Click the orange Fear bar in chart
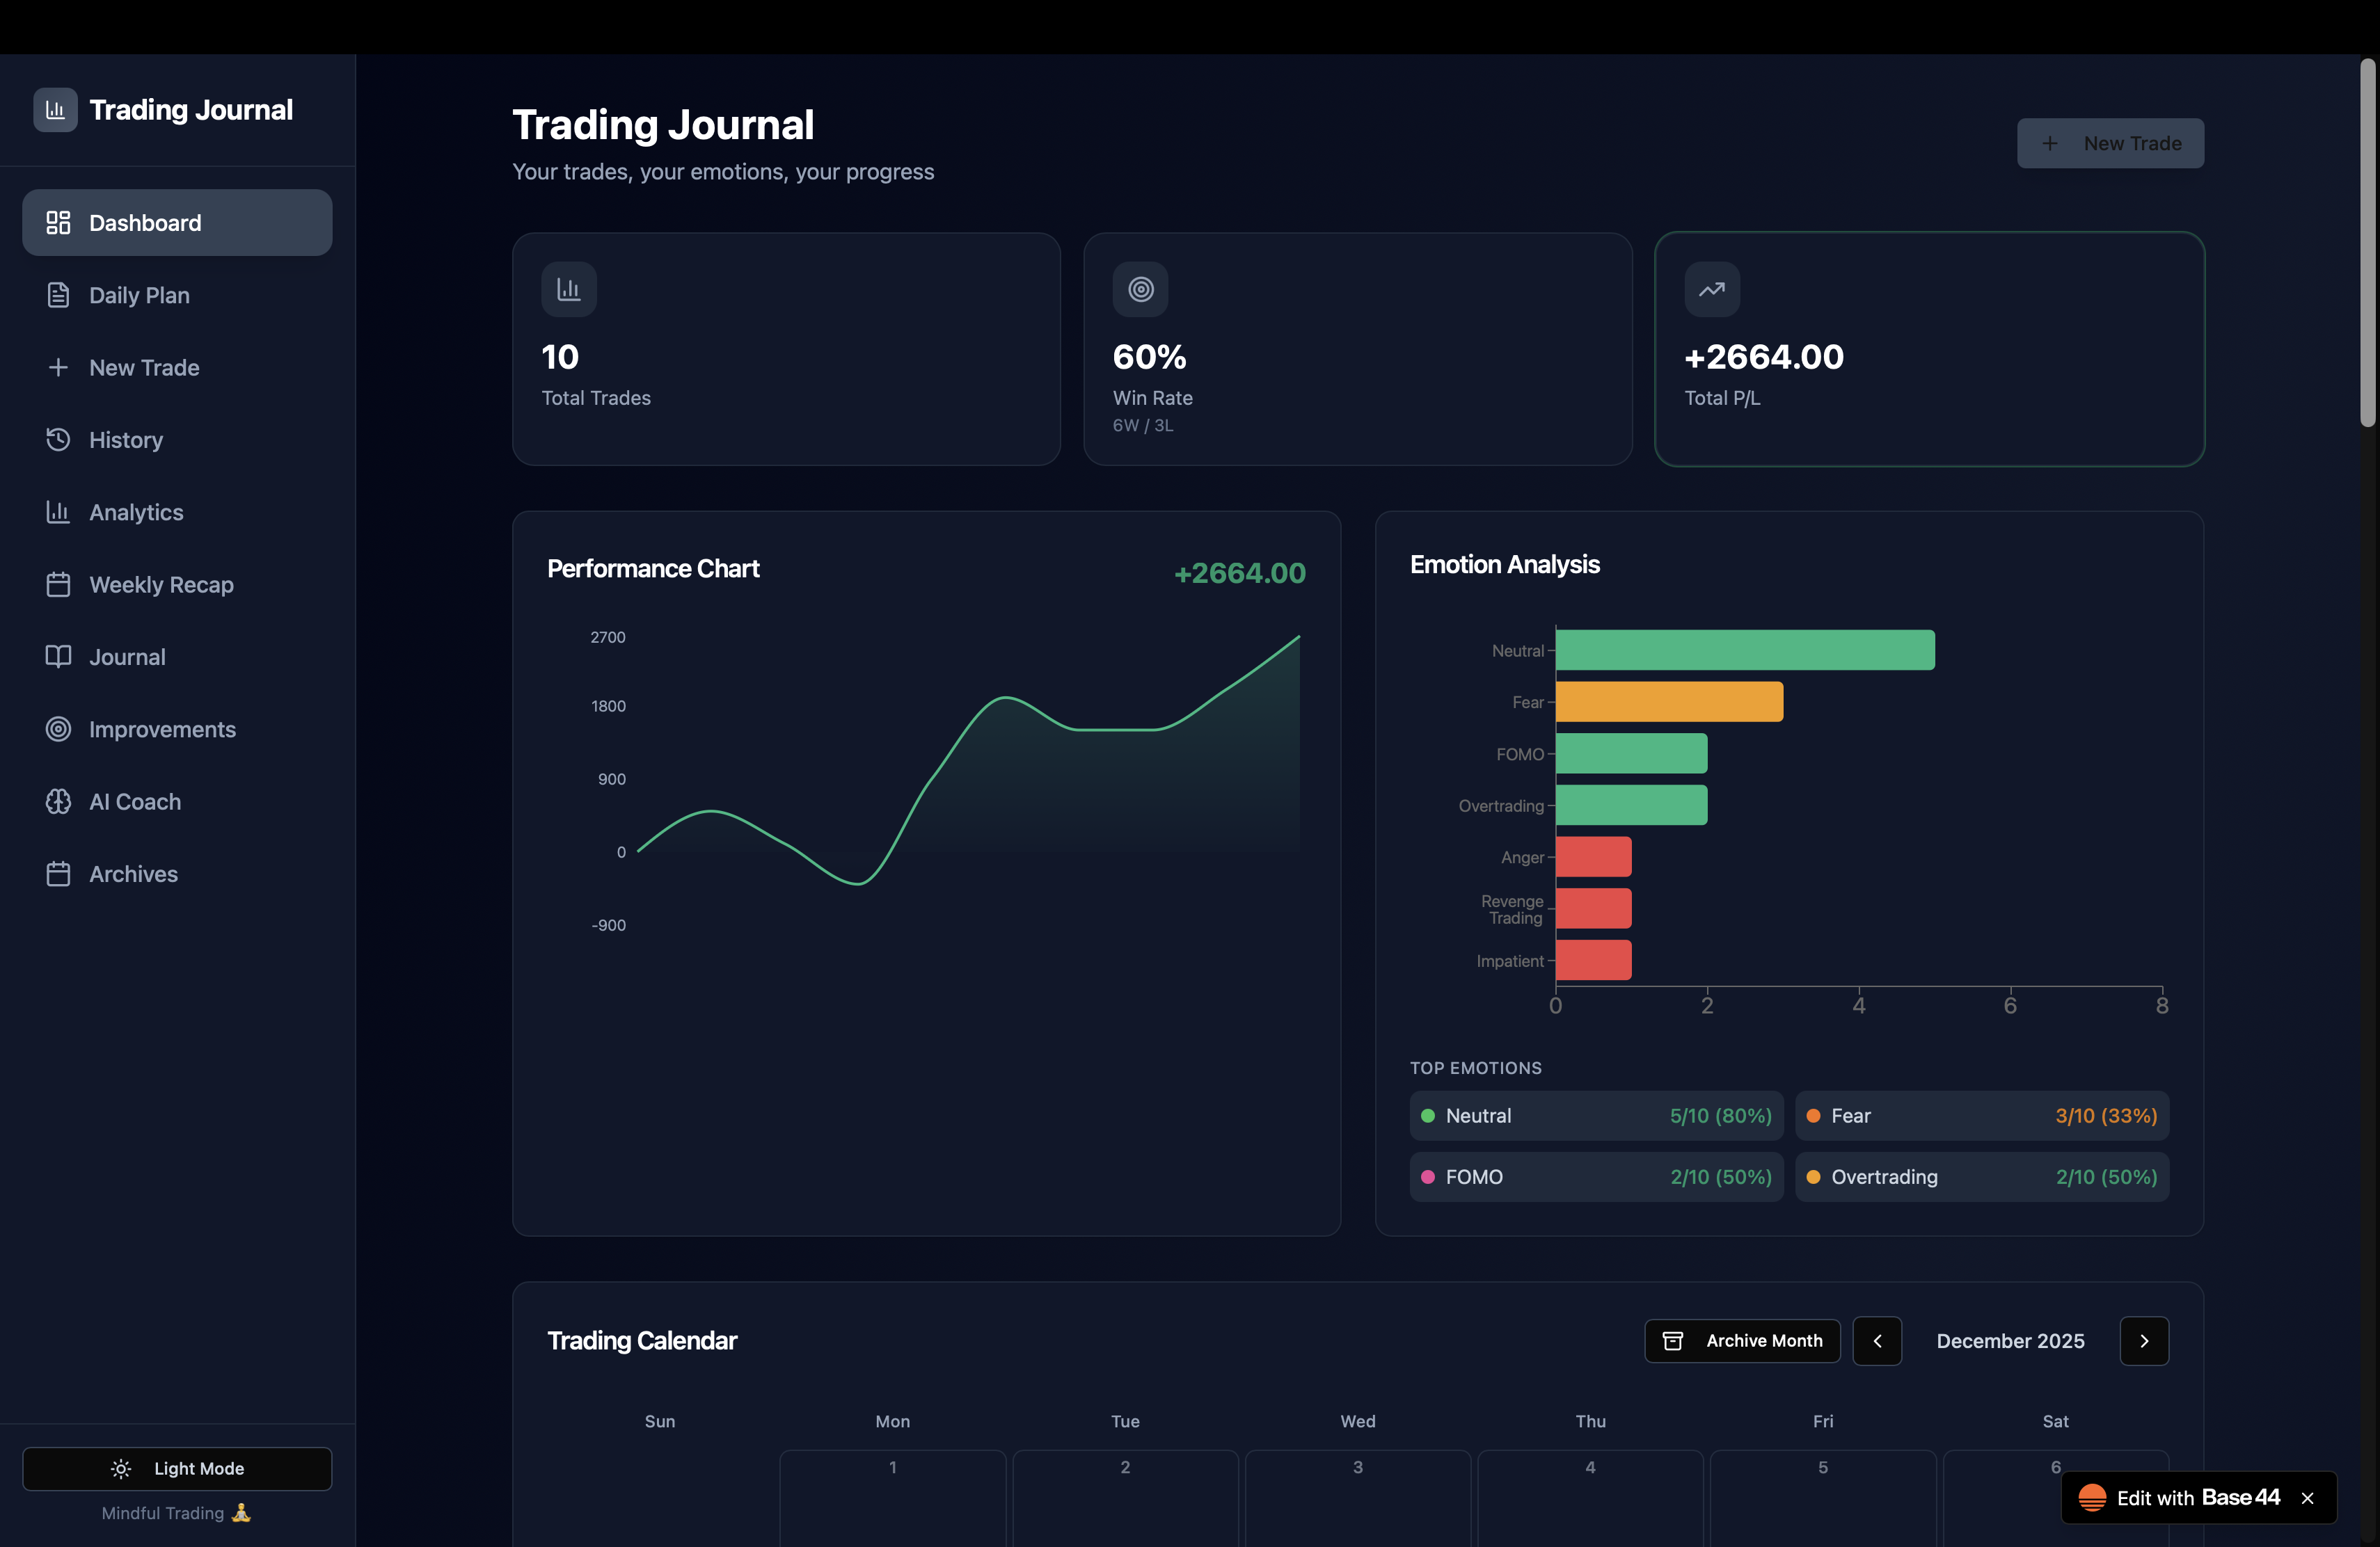The height and width of the screenshot is (1547, 2380). click(x=1669, y=702)
